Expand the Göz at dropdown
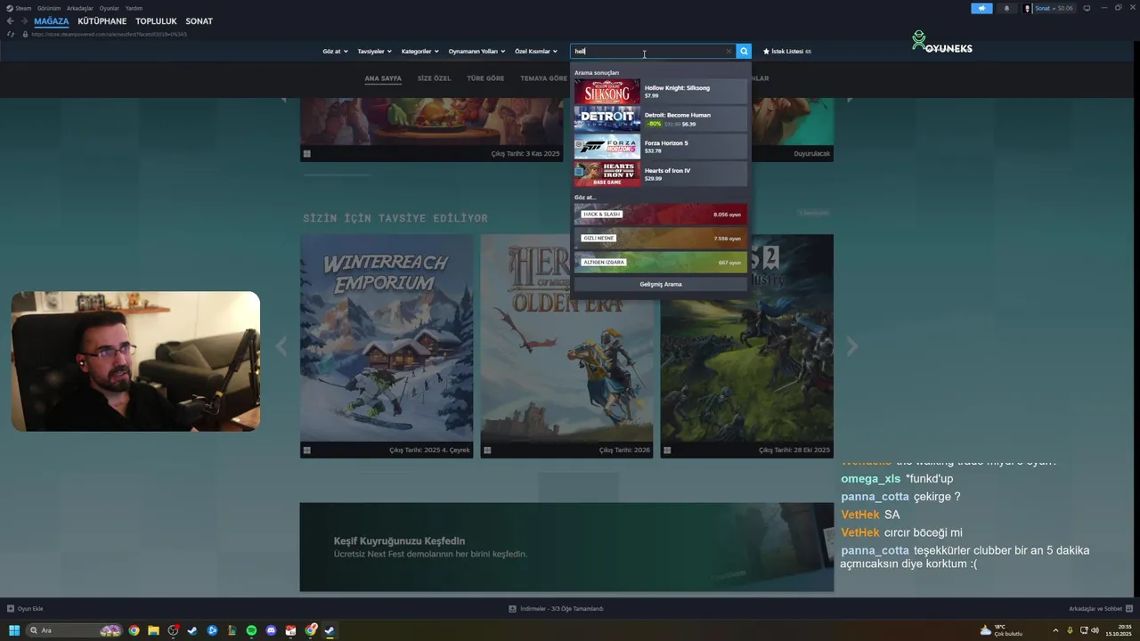Image resolution: width=1140 pixels, height=641 pixels. coord(335,52)
